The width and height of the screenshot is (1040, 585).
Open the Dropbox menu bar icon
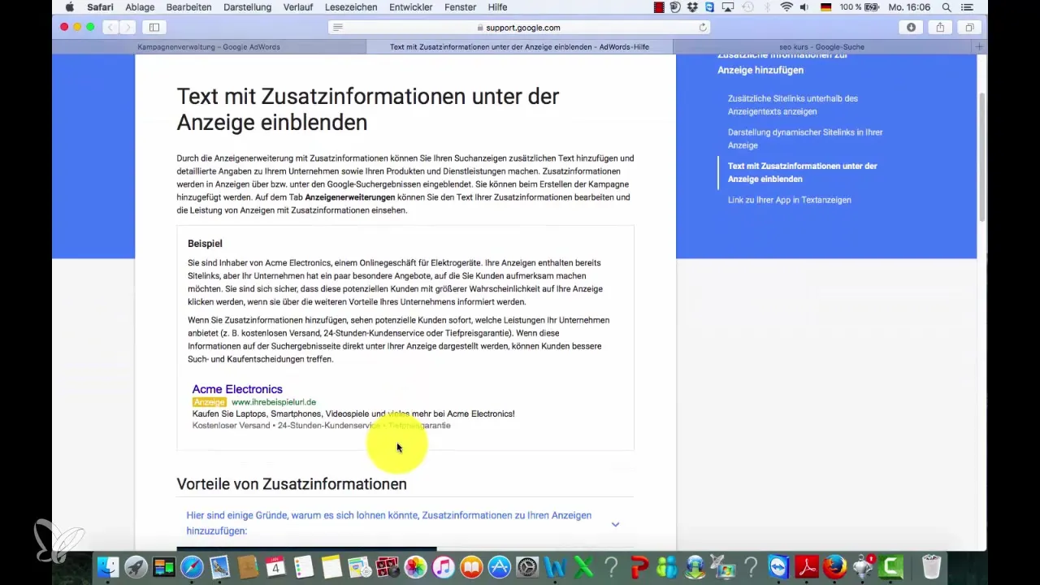(x=693, y=7)
